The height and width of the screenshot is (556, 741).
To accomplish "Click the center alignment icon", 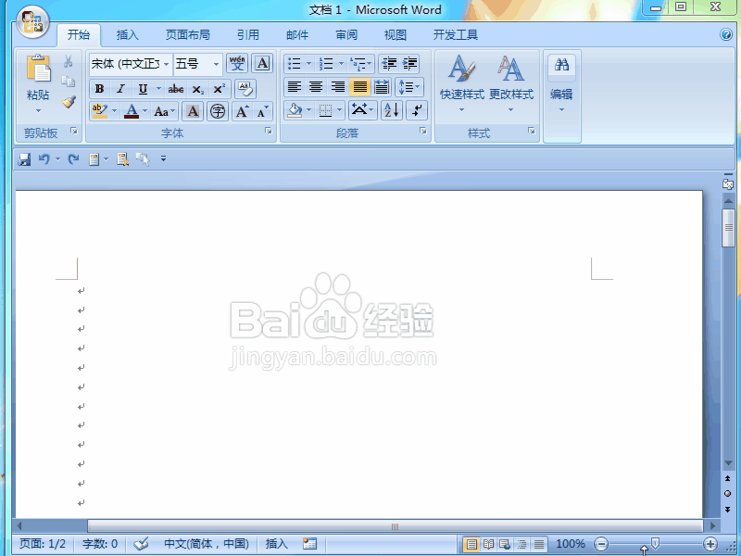I will pos(315,87).
